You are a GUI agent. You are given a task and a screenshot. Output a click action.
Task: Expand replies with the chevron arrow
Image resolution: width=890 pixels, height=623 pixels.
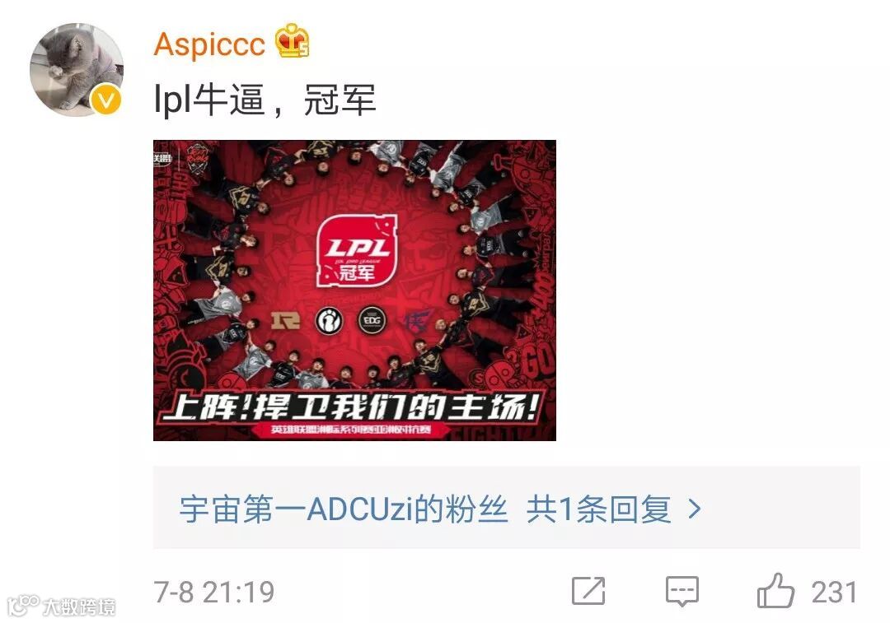694,509
